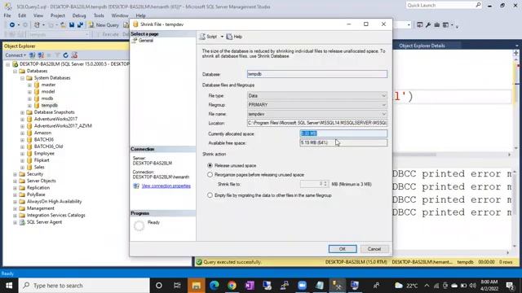Screen dimensions: 522x293
Task: Select the Amazon database
Action: click(42, 133)
